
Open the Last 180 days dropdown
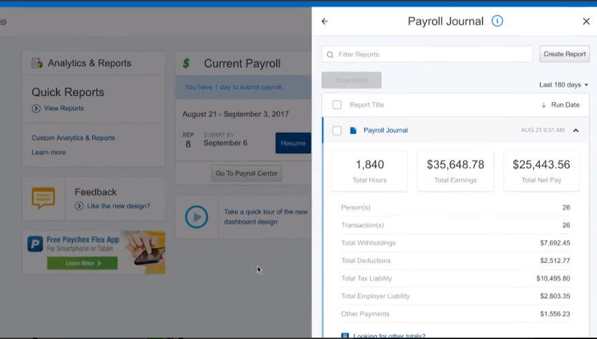(x=564, y=85)
